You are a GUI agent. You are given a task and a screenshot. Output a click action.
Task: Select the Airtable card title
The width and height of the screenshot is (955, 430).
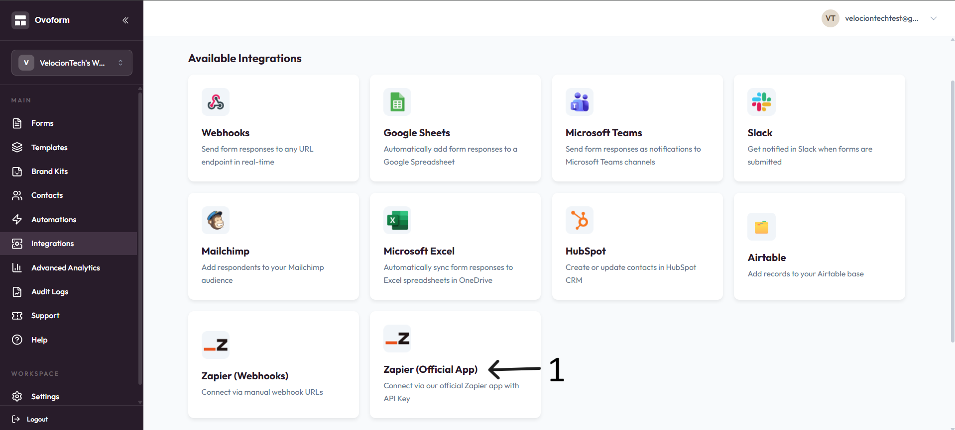point(767,258)
